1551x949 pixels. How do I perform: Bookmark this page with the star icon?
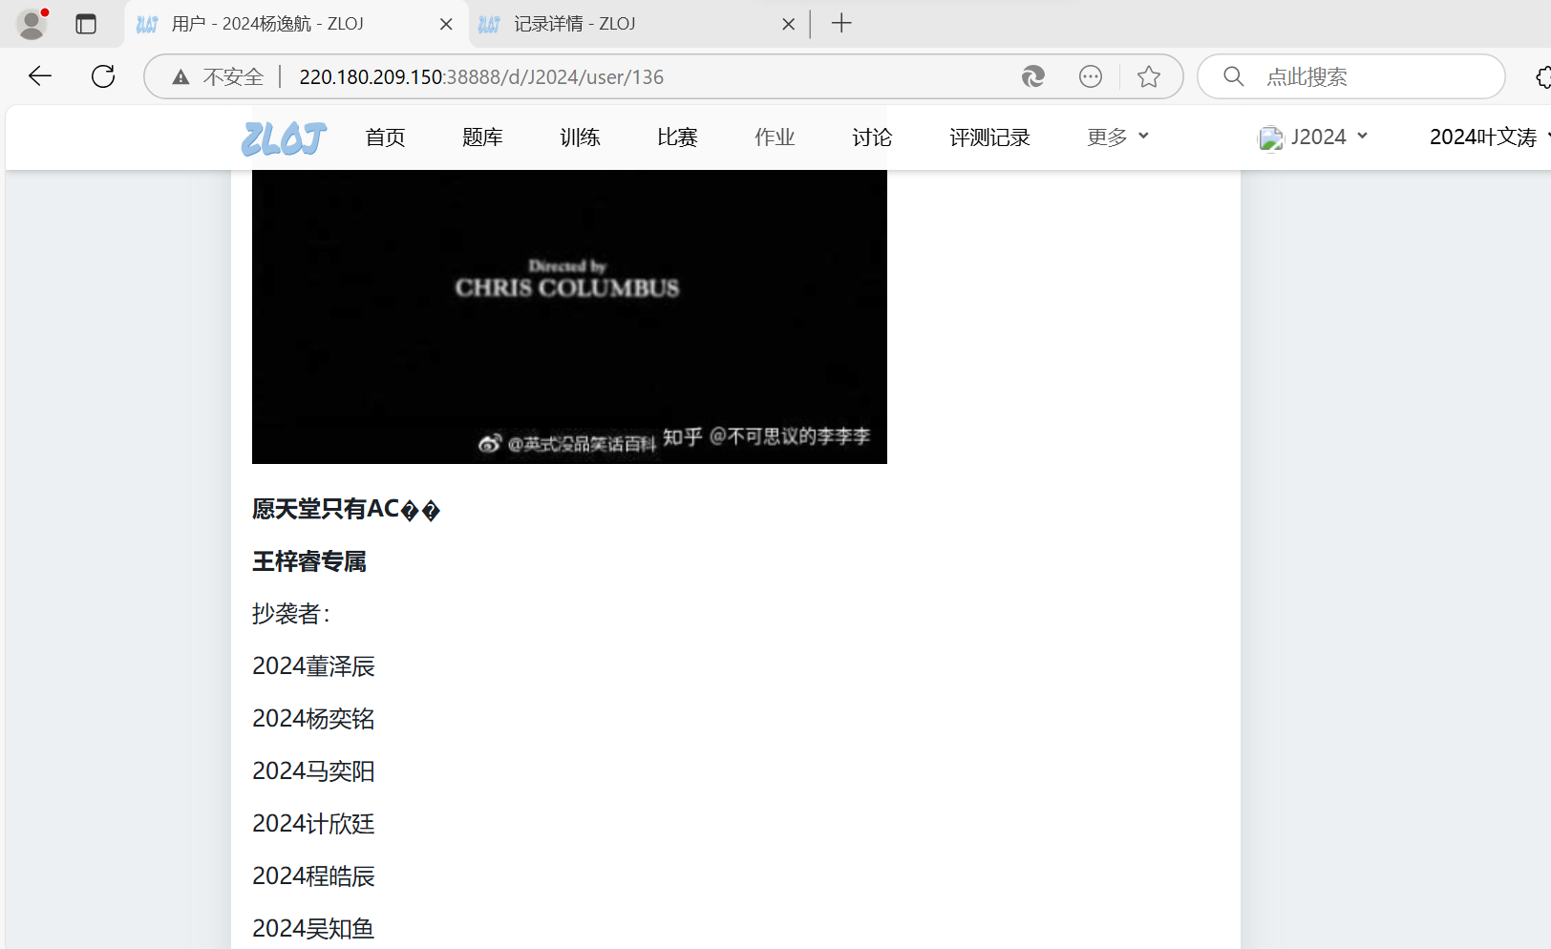pos(1149,76)
